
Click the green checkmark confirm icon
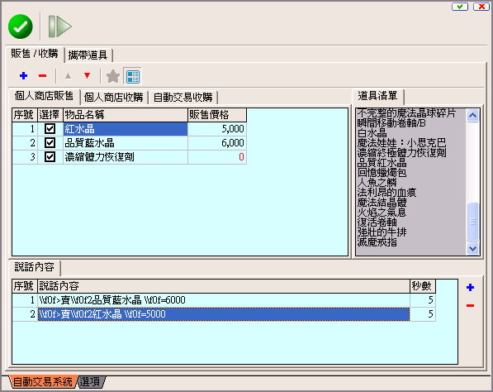point(21,26)
